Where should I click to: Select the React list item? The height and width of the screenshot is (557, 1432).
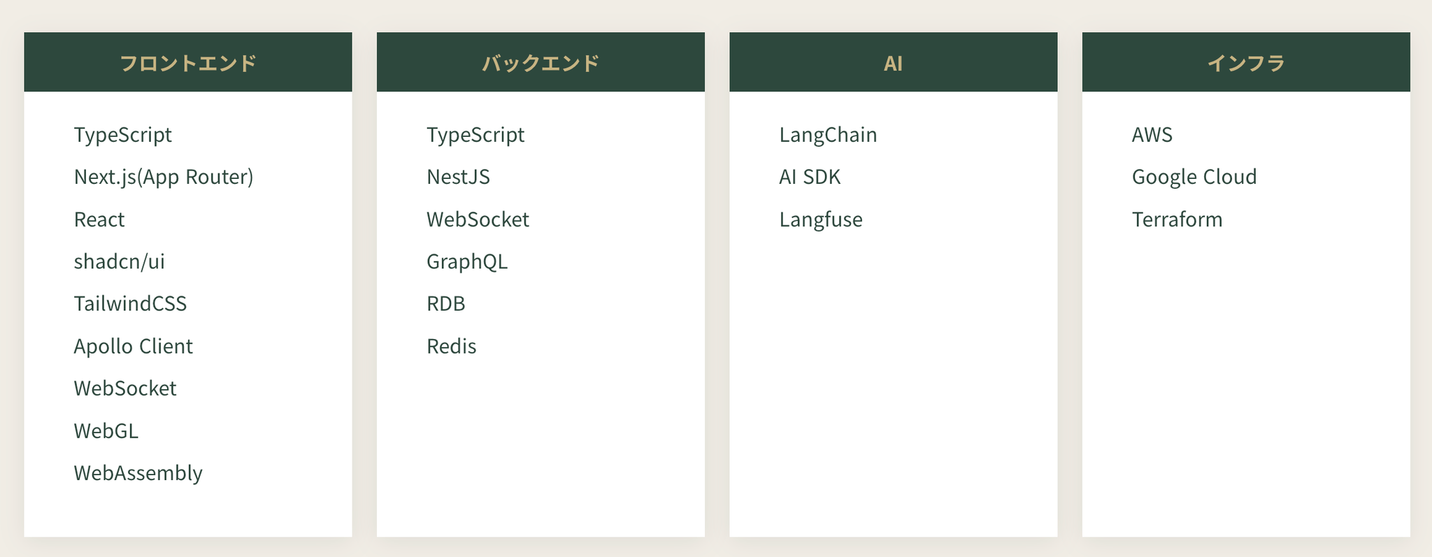99,219
